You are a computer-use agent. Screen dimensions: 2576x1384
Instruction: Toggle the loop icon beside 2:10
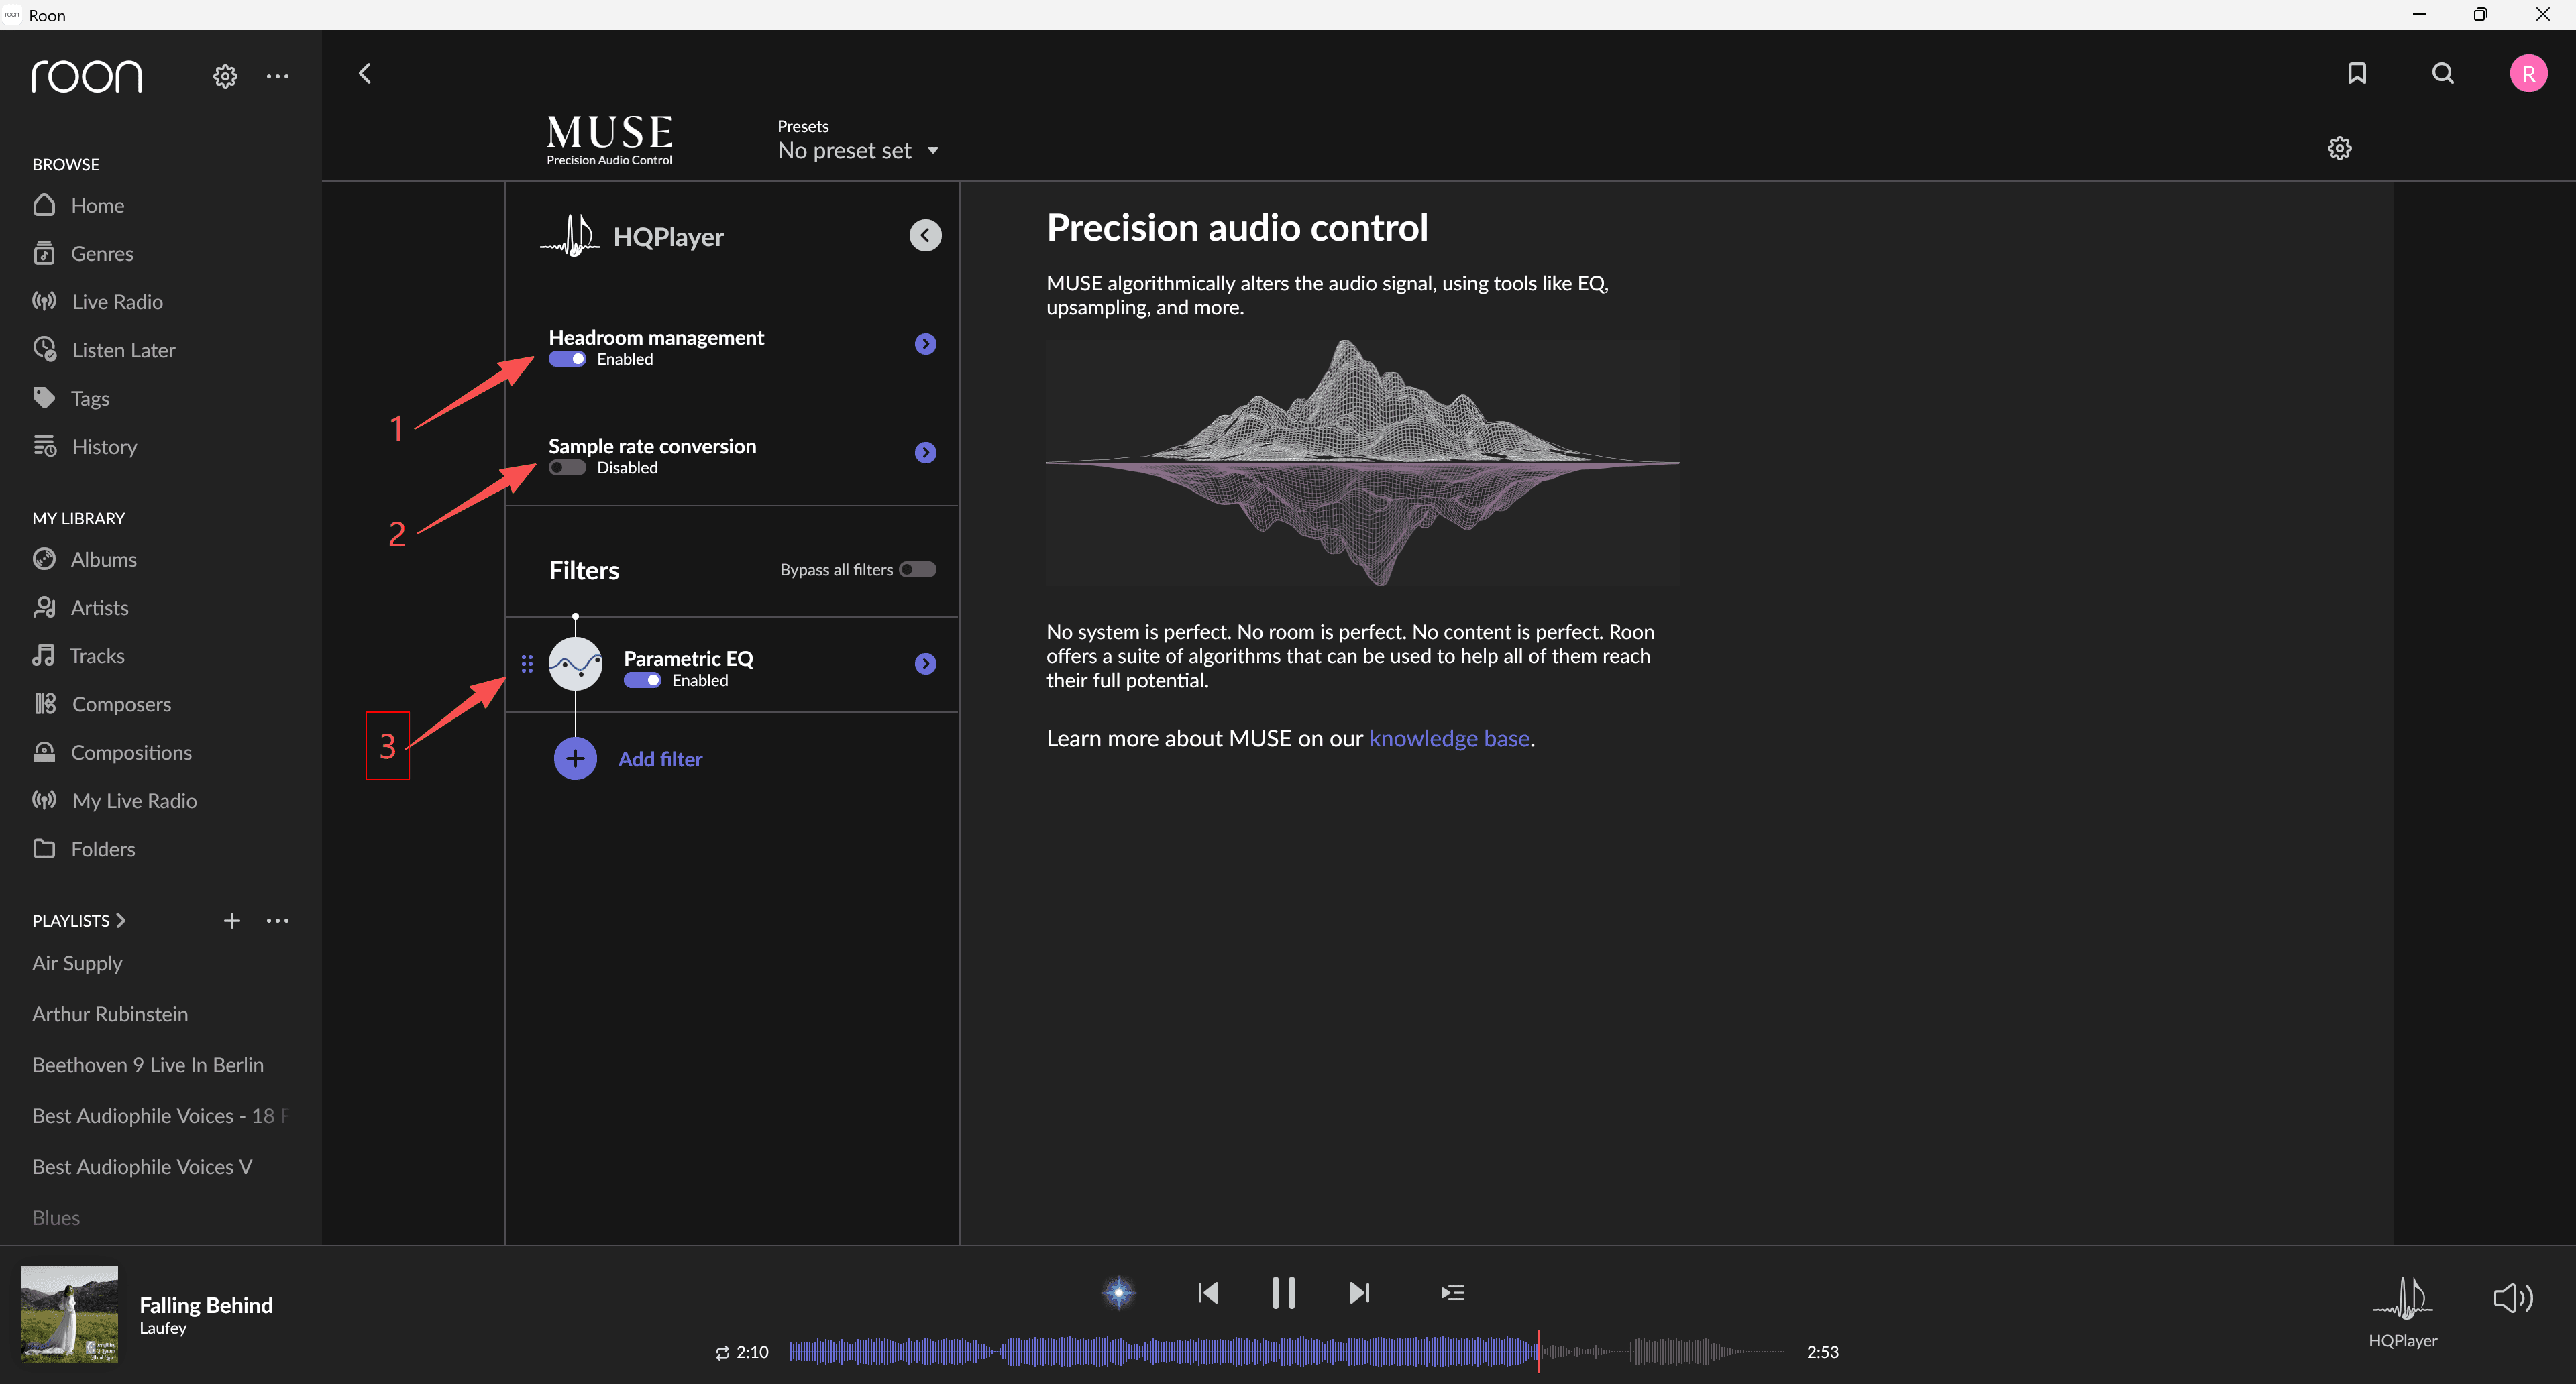click(x=722, y=1353)
